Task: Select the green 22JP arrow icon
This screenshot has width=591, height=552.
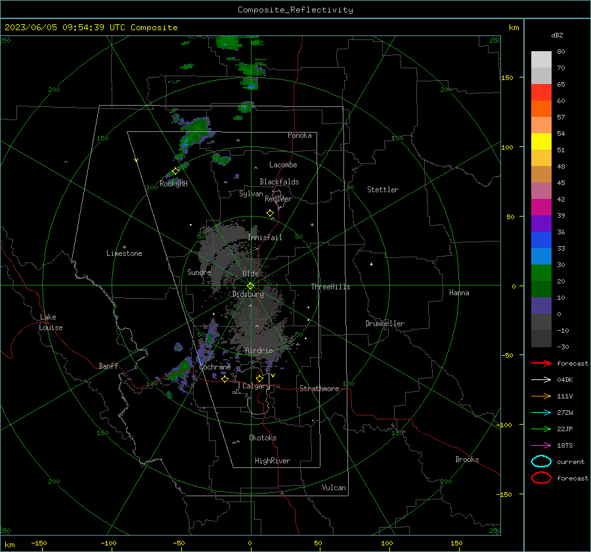Action: [x=541, y=429]
